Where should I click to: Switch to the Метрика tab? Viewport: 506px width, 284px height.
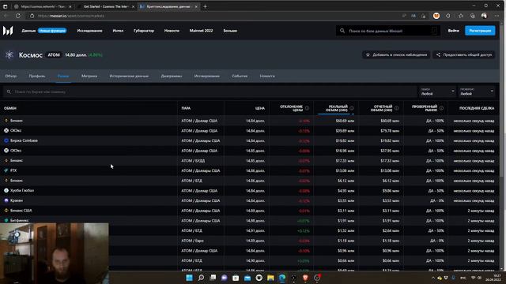pos(89,76)
